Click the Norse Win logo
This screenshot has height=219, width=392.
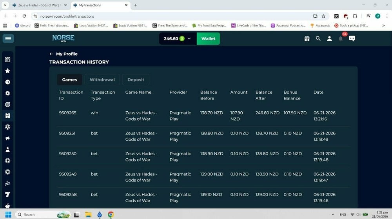pos(63,38)
